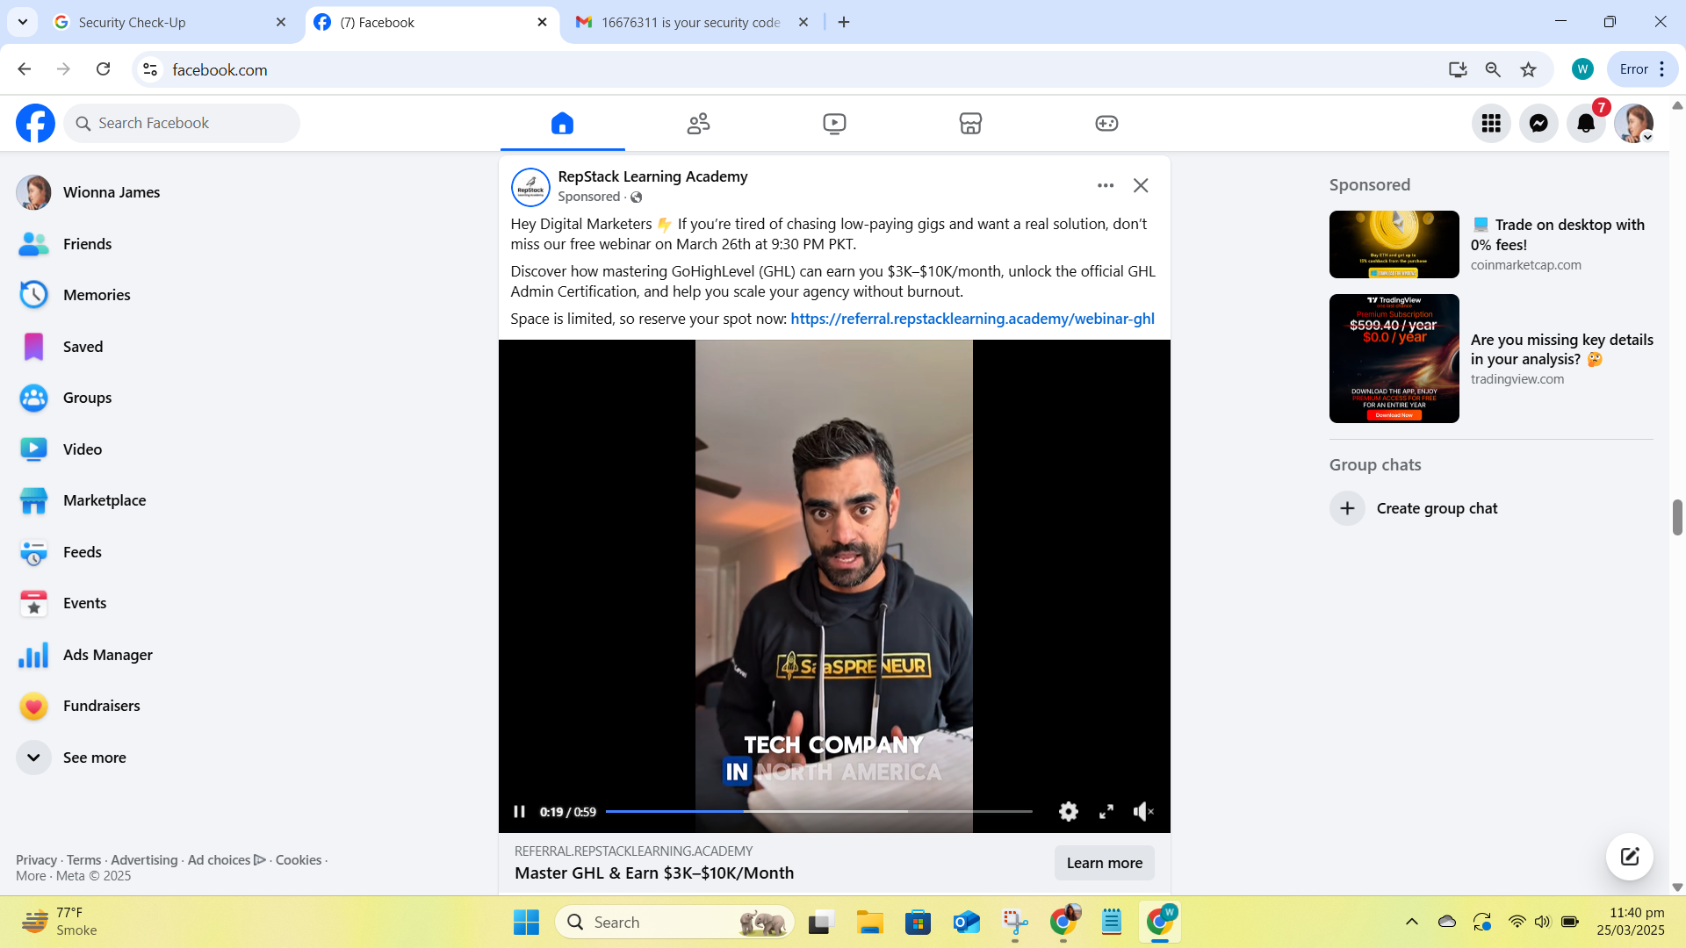Screen dimensions: 1686x948
Task: Unmute the video sound
Action: coord(1143,812)
